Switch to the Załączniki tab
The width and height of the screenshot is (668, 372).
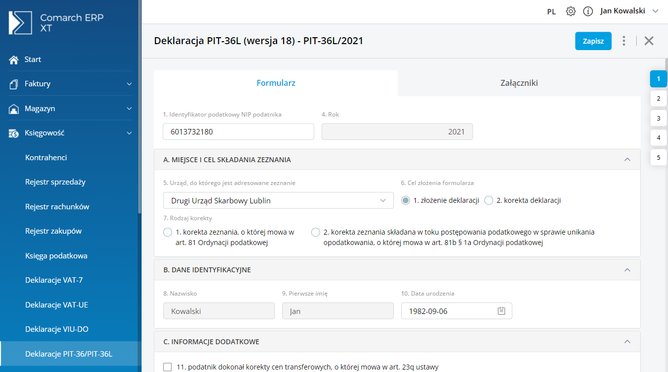tap(519, 83)
